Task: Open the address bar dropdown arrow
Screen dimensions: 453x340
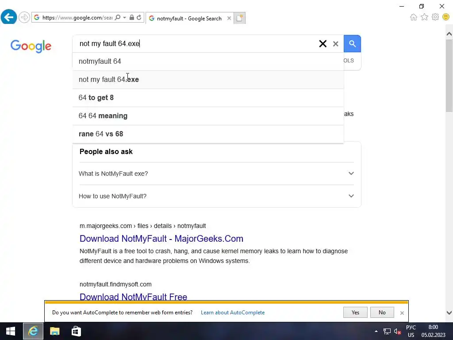Action: tap(124, 18)
